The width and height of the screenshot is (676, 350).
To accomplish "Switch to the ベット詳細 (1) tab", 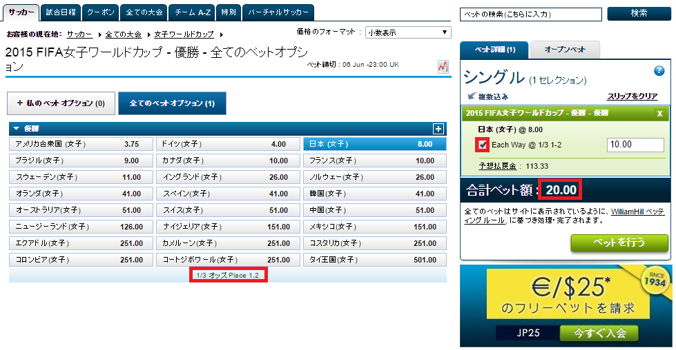I will (494, 50).
